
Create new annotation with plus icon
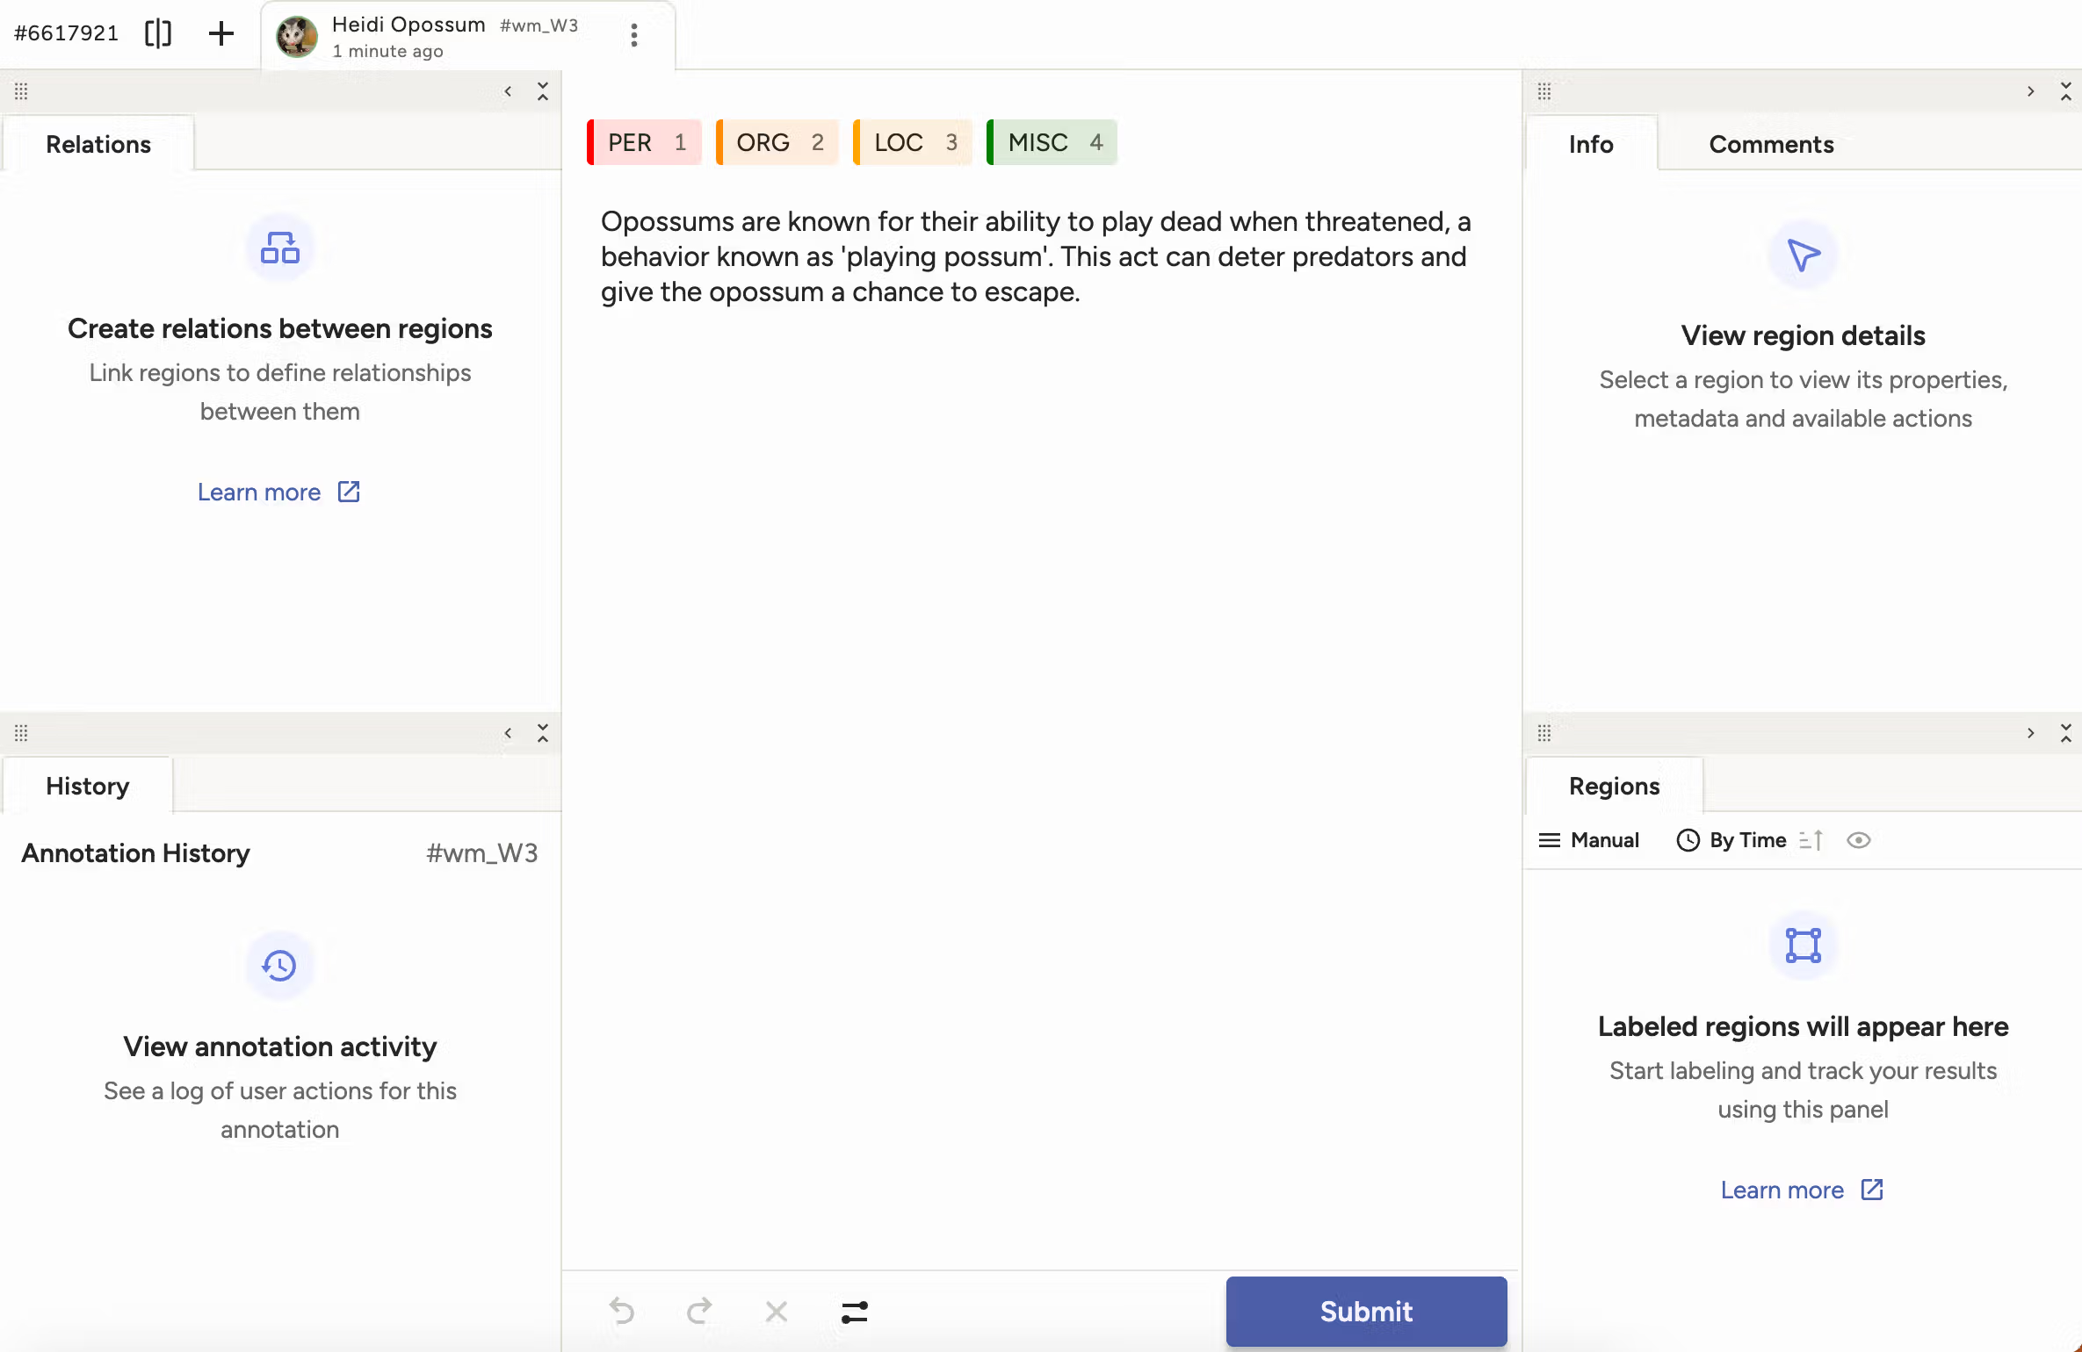point(221,33)
